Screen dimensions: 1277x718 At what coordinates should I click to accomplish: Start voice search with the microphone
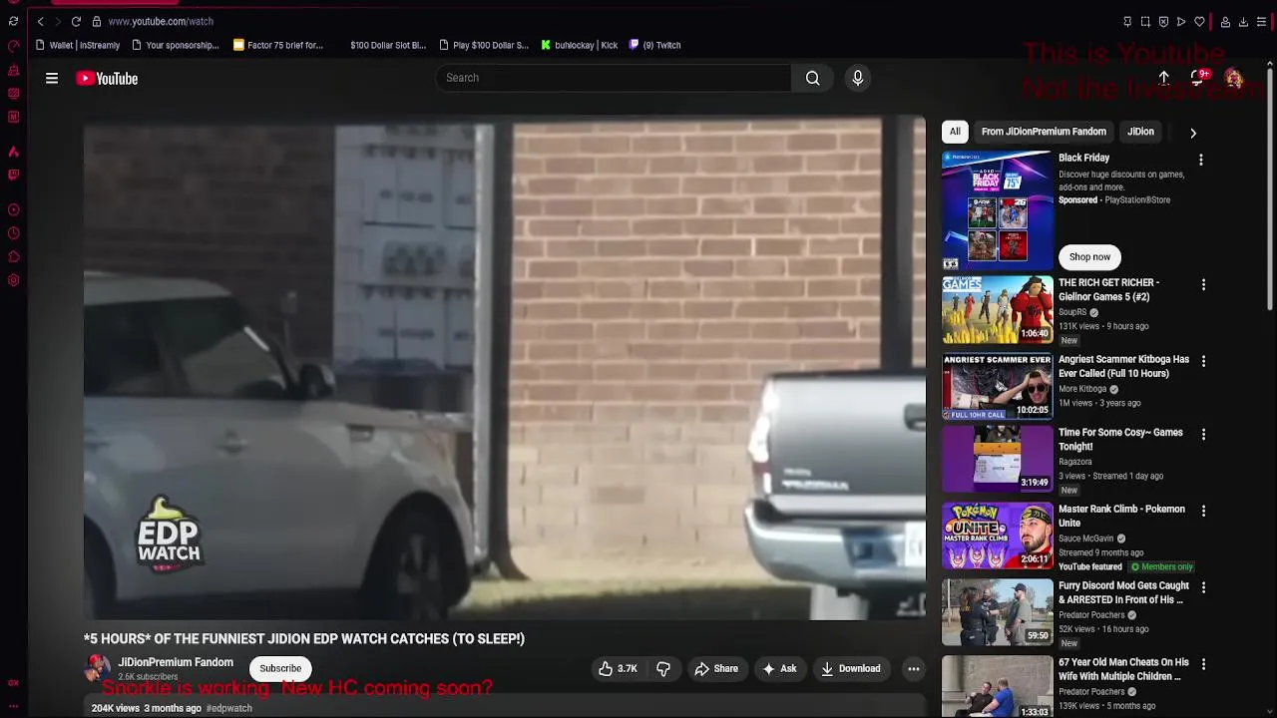(x=858, y=78)
